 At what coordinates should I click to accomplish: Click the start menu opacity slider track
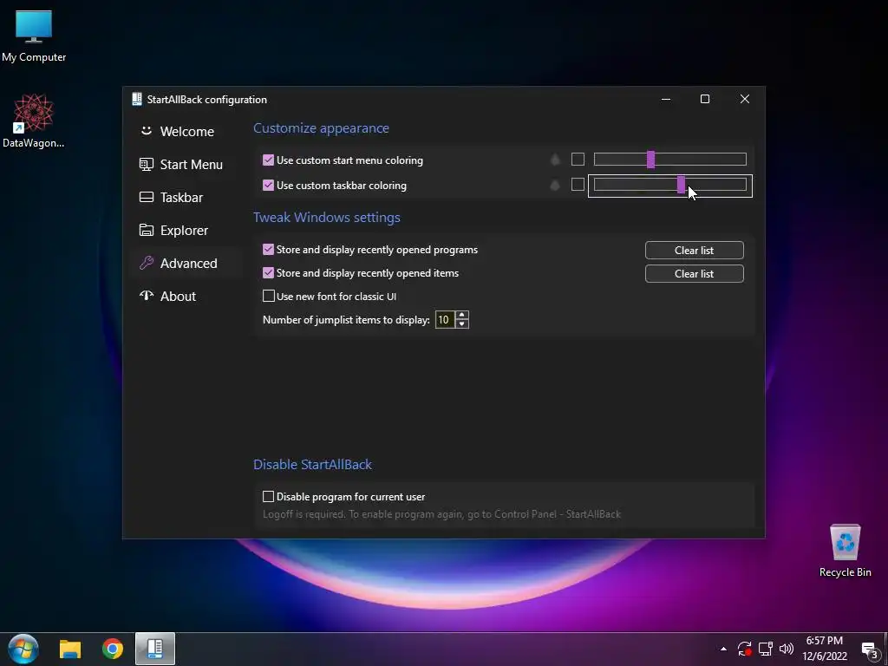pyautogui.click(x=670, y=160)
